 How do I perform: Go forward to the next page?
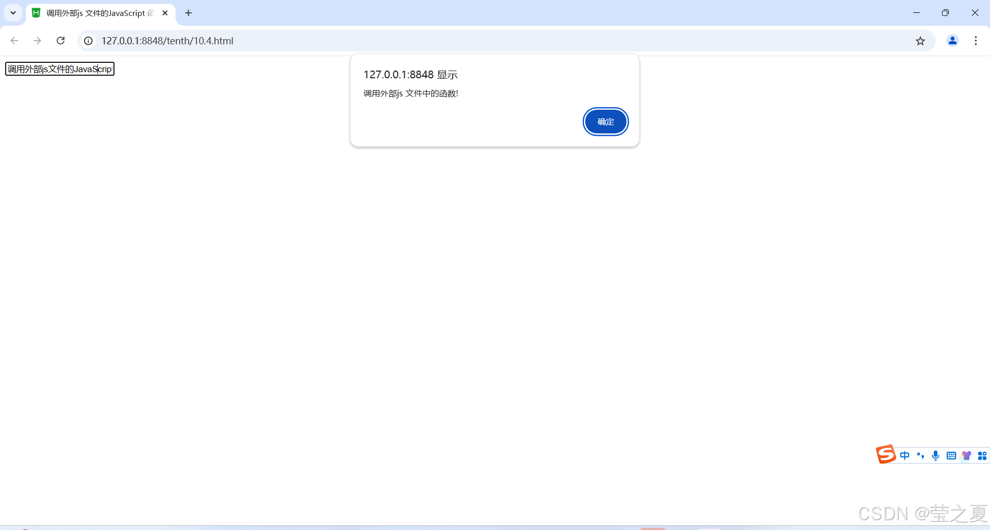pyautogui.click(x=37, y=41)
